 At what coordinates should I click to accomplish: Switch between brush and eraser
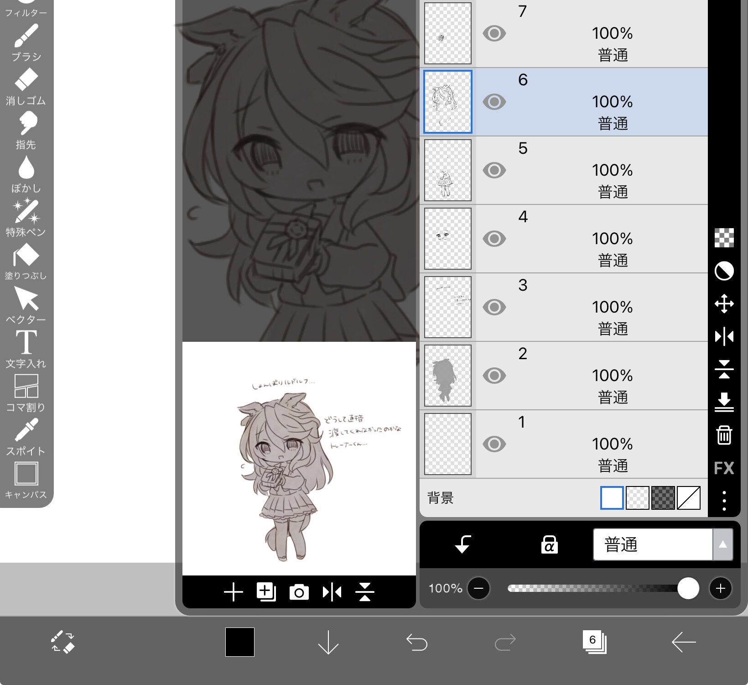62,642
